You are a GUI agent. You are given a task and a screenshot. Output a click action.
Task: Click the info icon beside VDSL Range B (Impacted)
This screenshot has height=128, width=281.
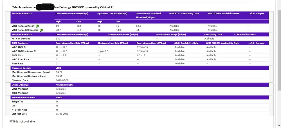click(41, 30)
